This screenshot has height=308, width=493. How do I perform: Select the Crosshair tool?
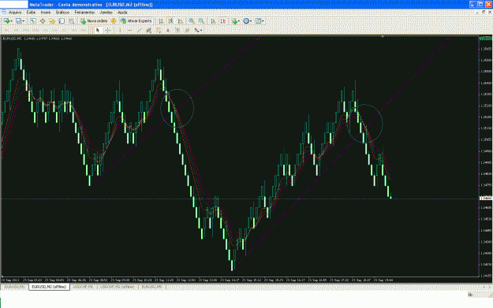click(x=107, y=30)
